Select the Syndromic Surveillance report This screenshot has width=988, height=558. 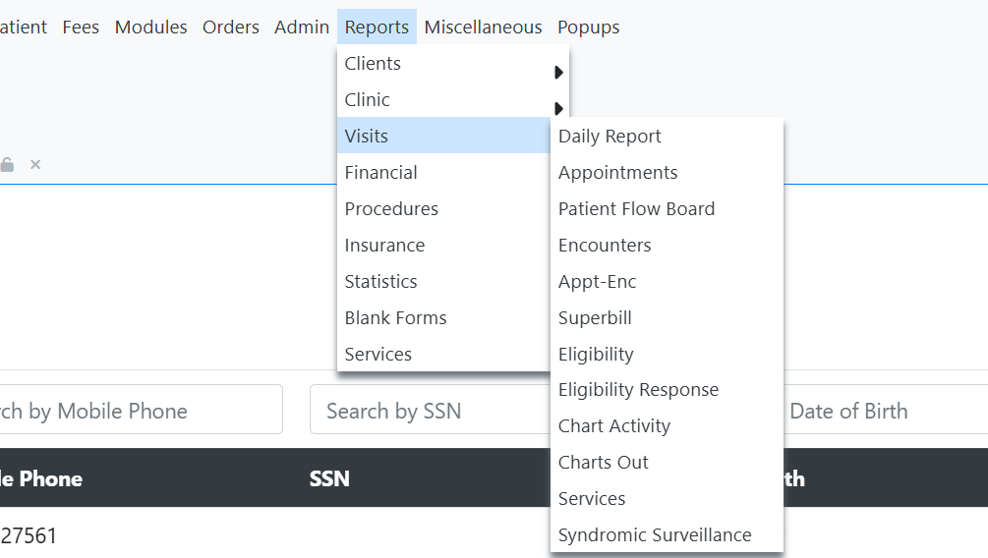655,535
